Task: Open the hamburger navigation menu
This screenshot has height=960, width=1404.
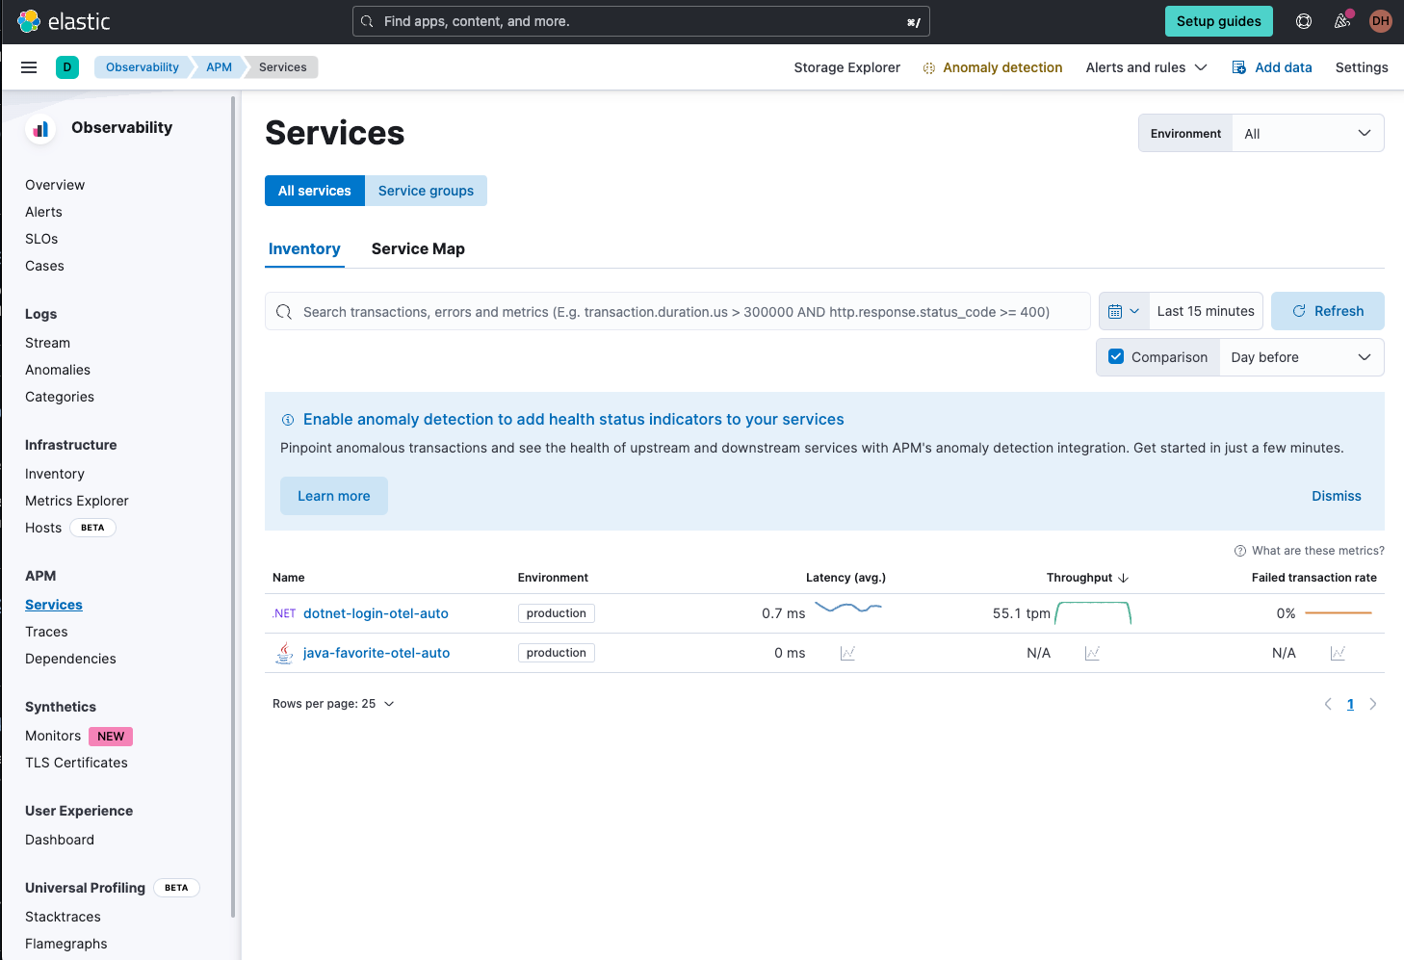Action: (x=29, y=67)
